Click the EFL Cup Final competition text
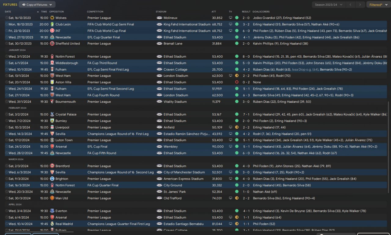The width and height of the screenshot is (391, 235). pos(97,147)
